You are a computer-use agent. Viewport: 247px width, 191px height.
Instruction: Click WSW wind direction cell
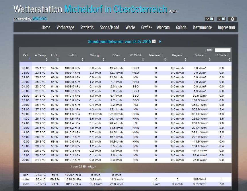(x=136, y=73)
